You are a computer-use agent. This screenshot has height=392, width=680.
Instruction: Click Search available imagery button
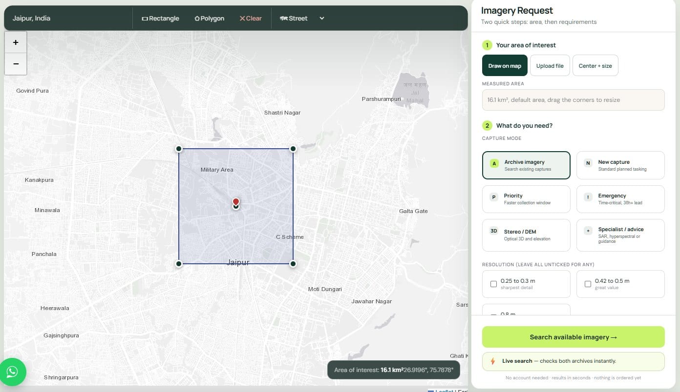[x=573, y=337]
